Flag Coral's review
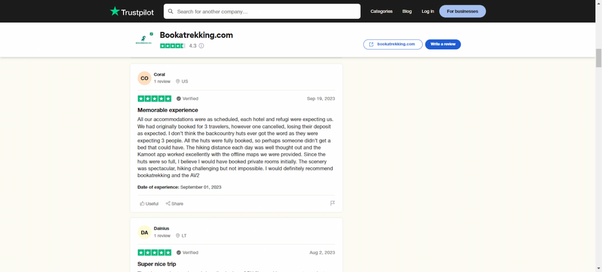 point(332,203)
